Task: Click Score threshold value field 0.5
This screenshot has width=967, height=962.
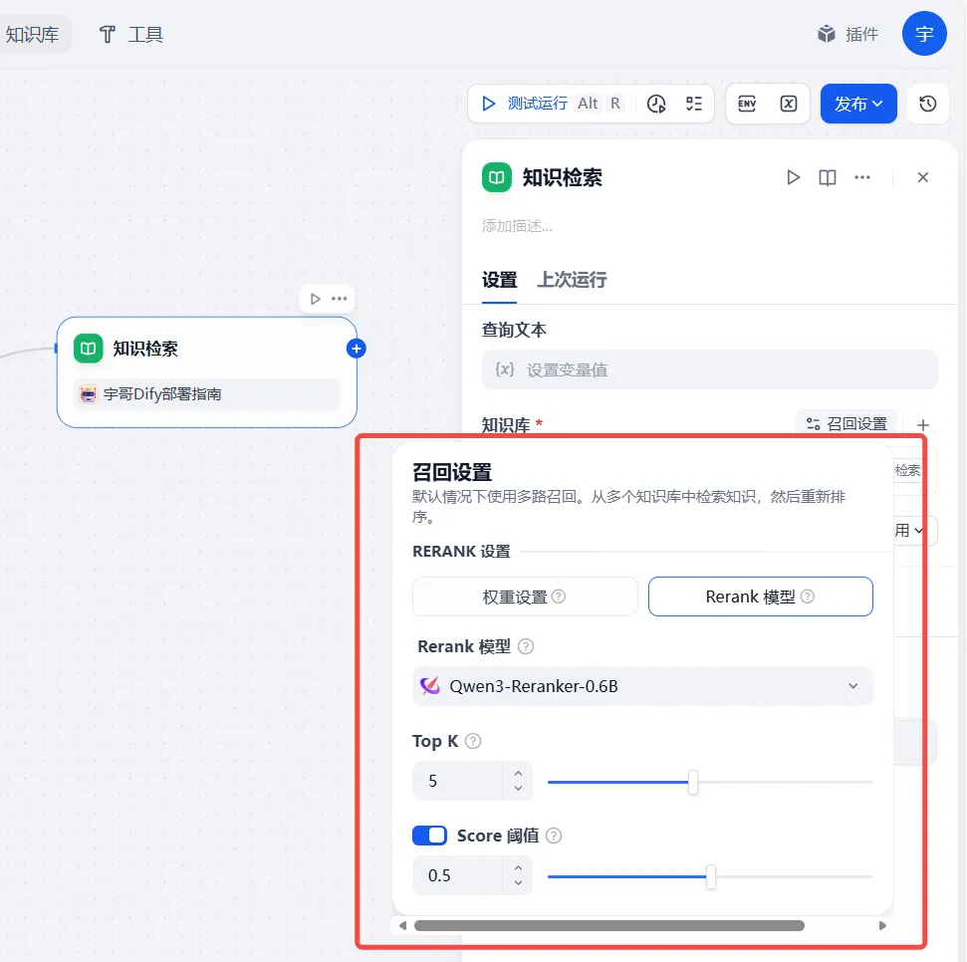Action: coord(457,875)
